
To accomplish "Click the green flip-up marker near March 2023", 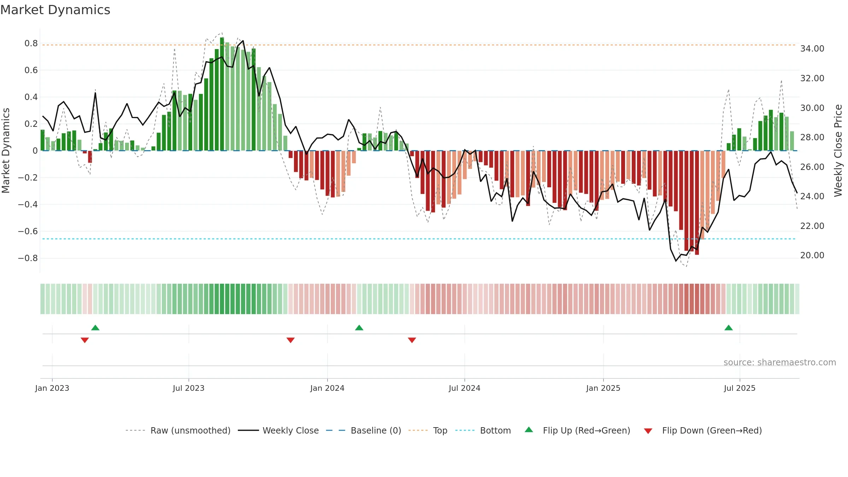I will point(95,328).
